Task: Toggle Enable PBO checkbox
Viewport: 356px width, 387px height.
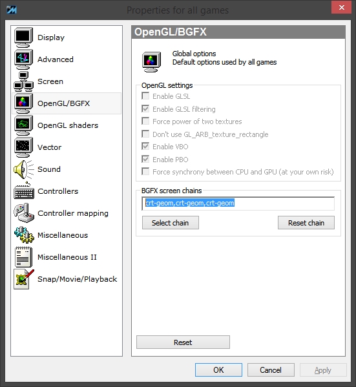Action: (145, 159)
